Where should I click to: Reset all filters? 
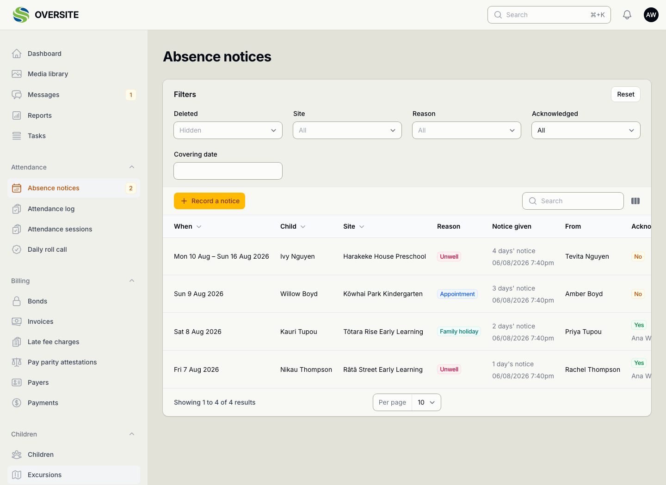click(x=626, y=94)
